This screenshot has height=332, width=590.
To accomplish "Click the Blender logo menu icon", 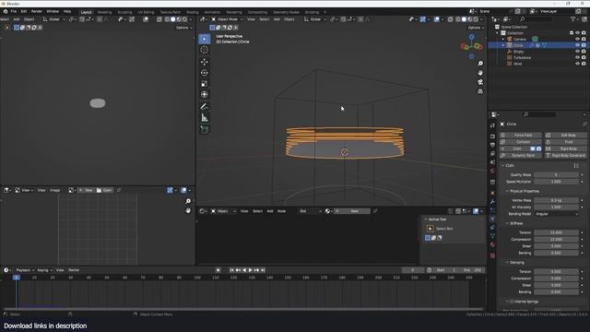I will click(6, 11).
